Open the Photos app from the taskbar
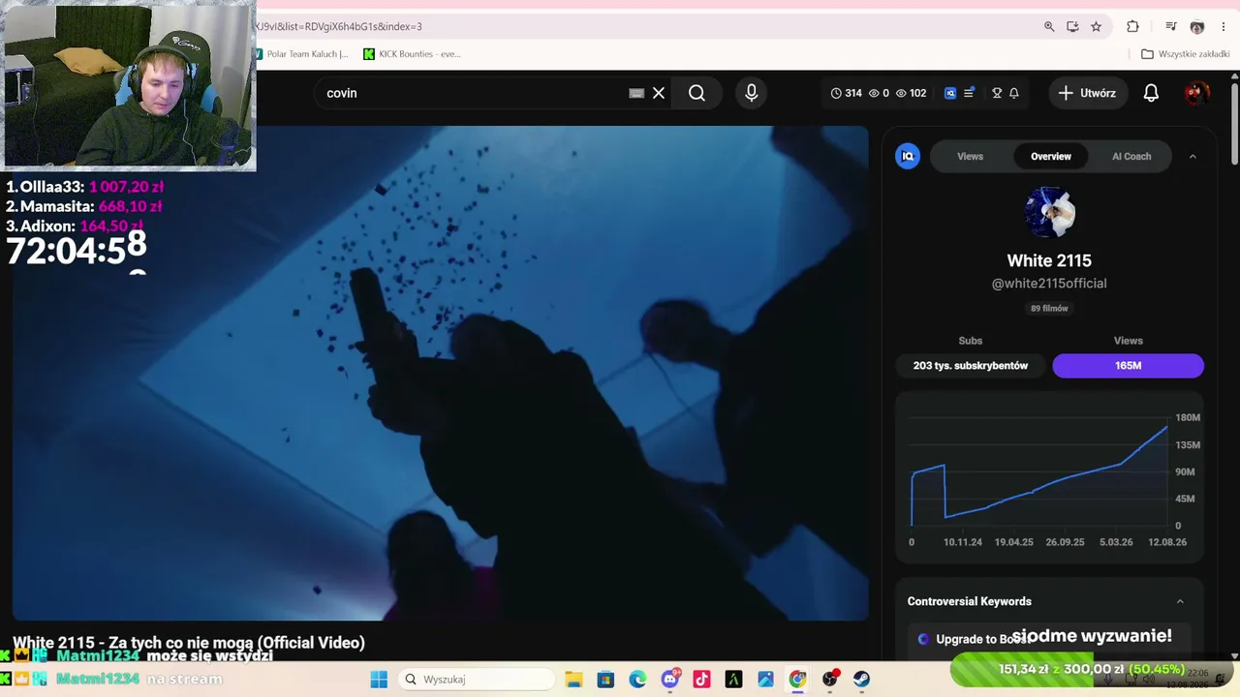The image size is (1240, 697). (x=765, y=679)
